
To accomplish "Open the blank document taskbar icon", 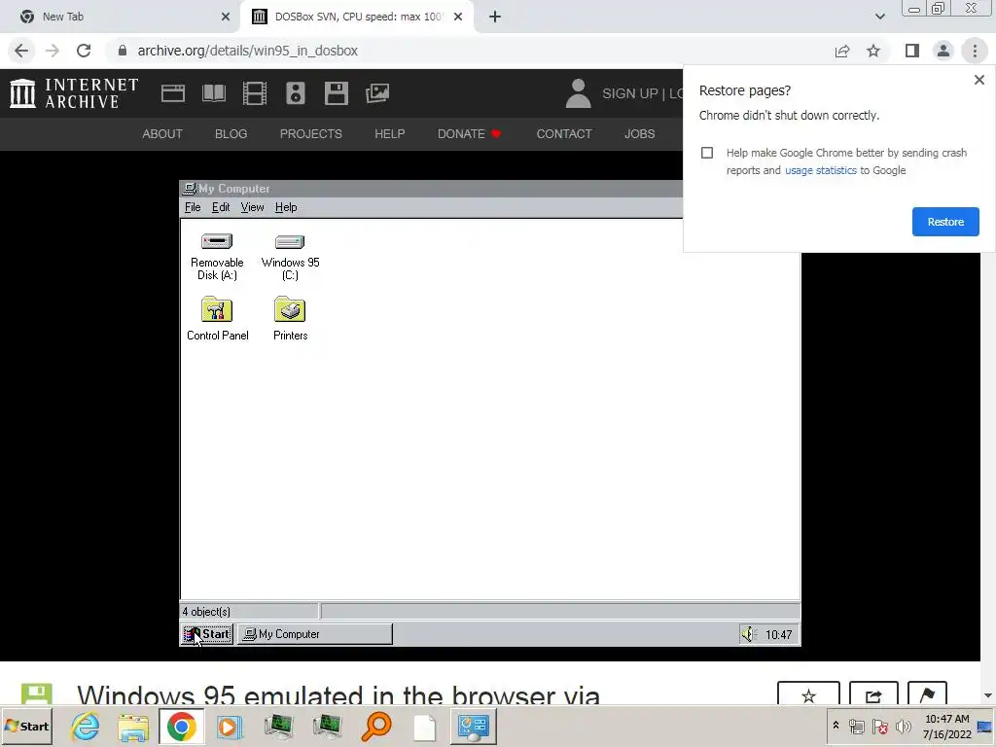I will [424, 727].
